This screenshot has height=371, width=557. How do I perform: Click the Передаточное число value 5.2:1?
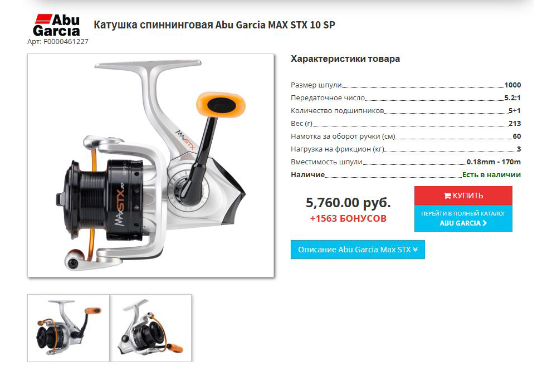[512, 97]
